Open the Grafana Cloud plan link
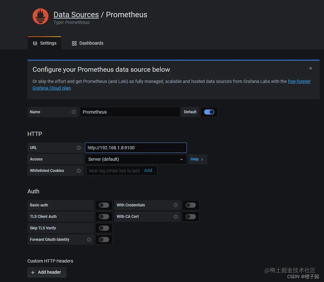 pyautogui.click(x=51, y=88)
